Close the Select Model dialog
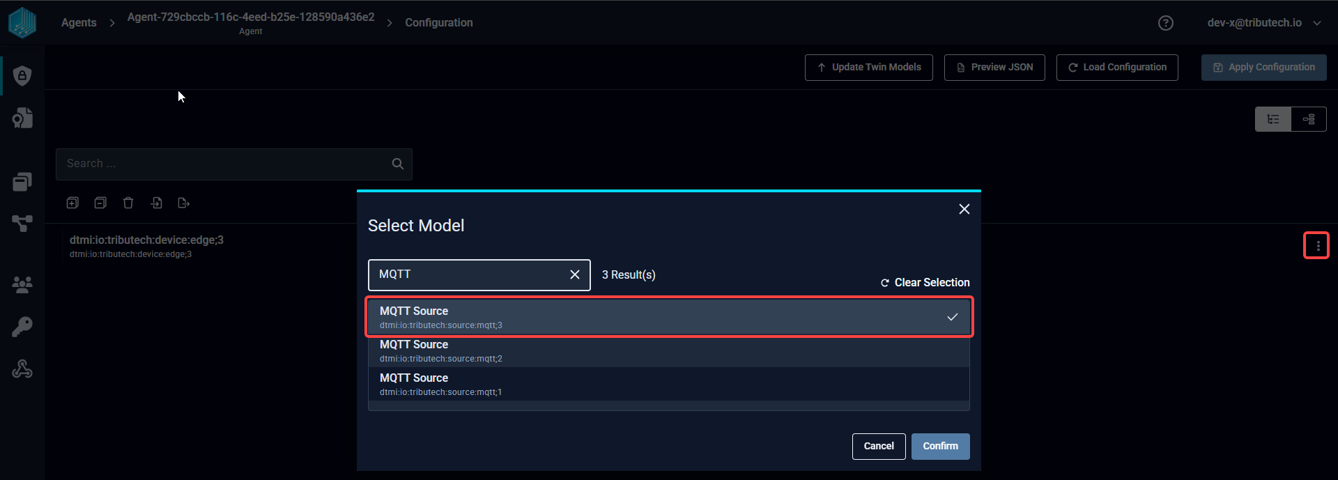 964,209
